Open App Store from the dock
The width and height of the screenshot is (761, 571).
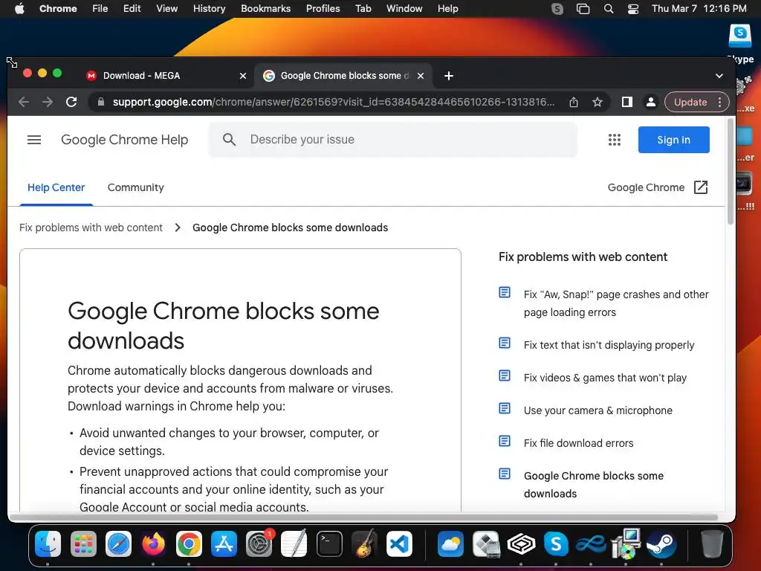click(x=224, y=544)
